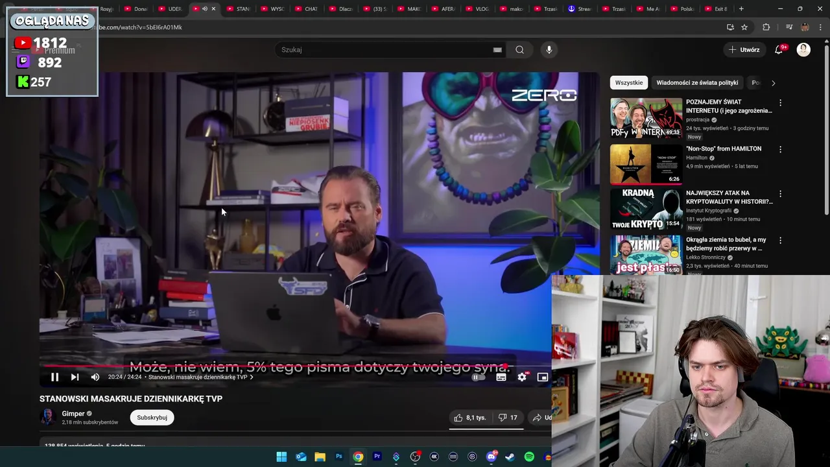The height and width of the screenshot is (467, 830).
Task: Open the YouTube notifications bell
Action: (x=779, y=50)
